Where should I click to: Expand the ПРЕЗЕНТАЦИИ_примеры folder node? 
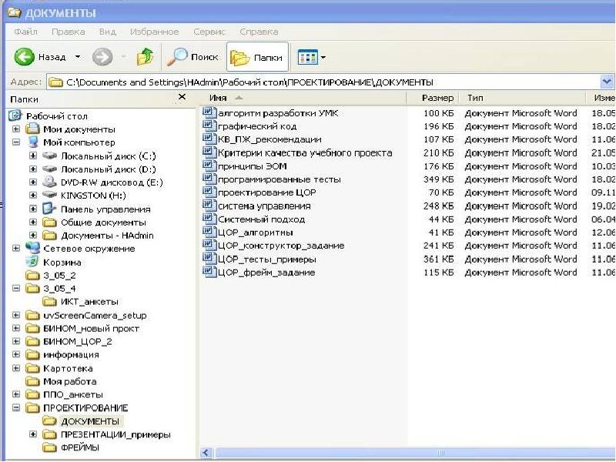coord(33,434)
